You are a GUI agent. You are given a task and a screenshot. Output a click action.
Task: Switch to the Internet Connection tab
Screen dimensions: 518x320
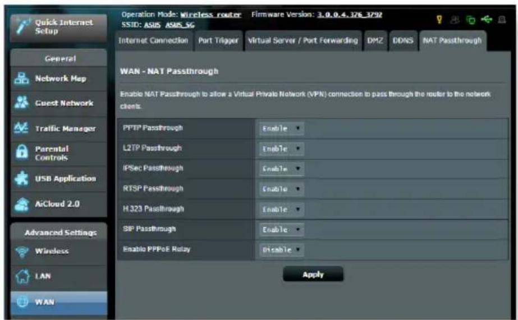point(153,41)
